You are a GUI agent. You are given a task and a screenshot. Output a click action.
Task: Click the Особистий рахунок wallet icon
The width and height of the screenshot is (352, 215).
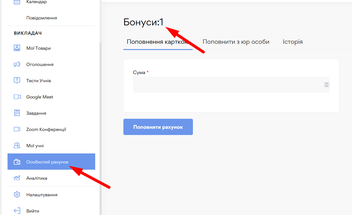17,162
